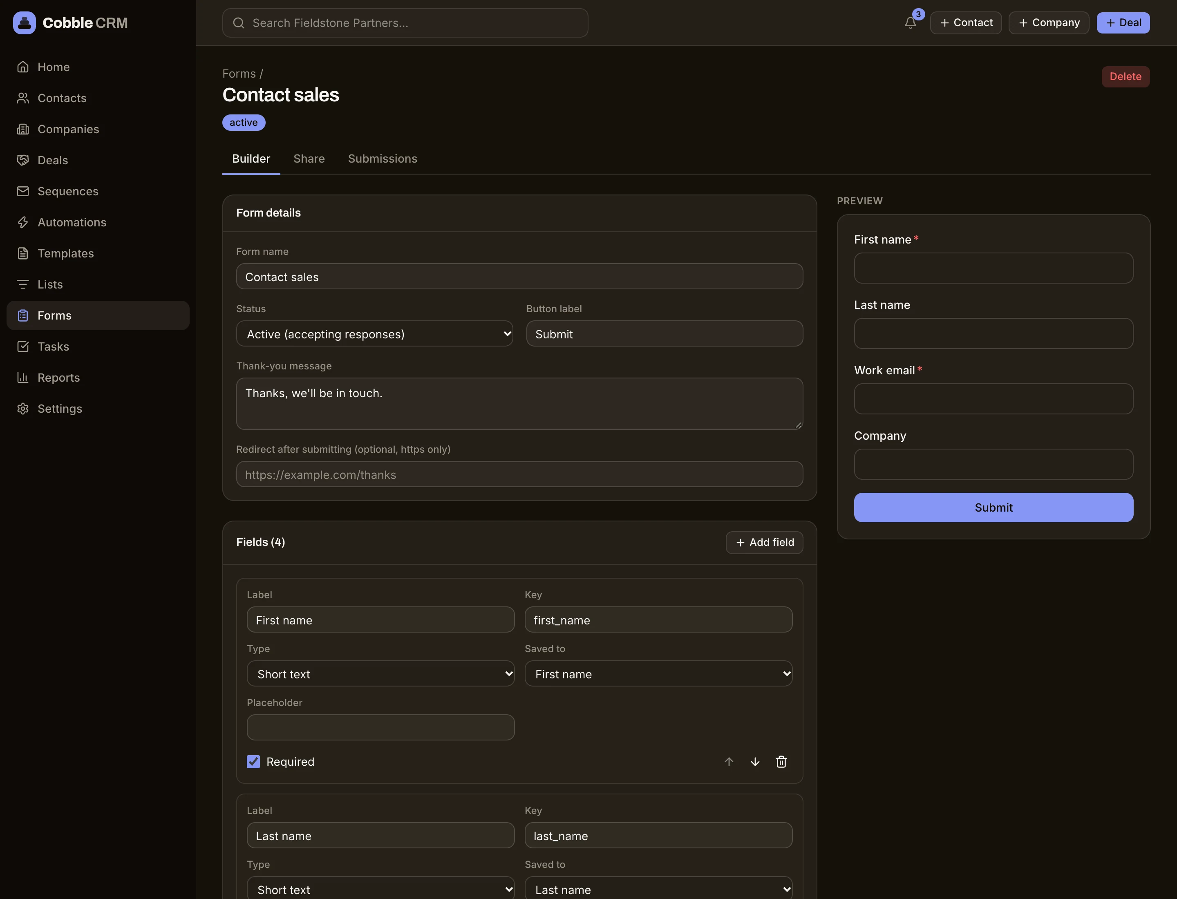
Task: Open Sequences in sidebar
Action: (x=98, y=191)
